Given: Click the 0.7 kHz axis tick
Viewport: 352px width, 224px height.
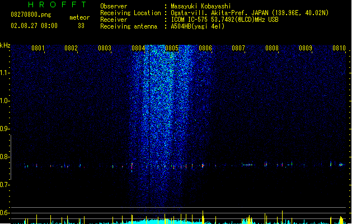Looking at the screenshot, I should 4,185.
